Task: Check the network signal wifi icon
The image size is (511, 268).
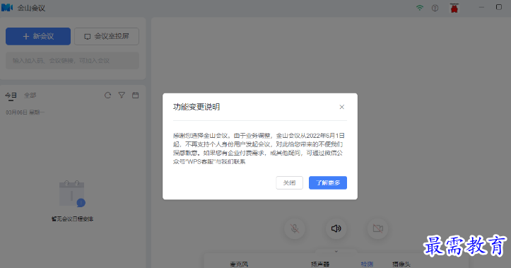Action: 420,8
